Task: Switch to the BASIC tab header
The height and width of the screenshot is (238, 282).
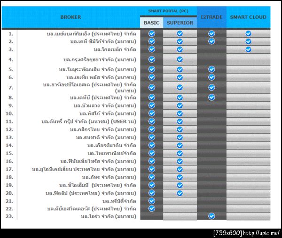Action: click(x=152, y=23)
